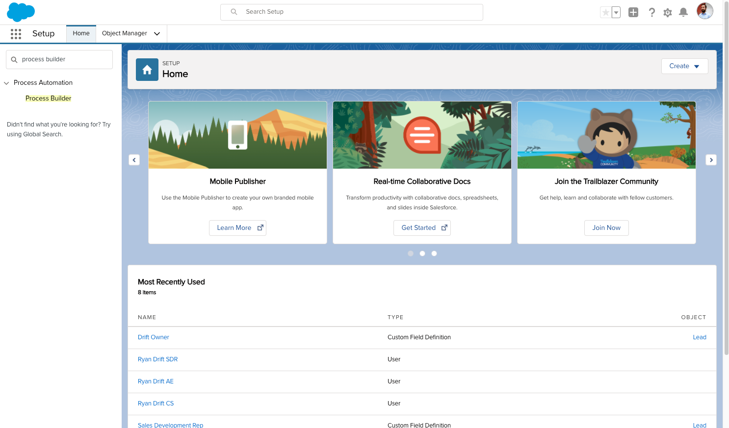Viewport: 729px width, 428px height.
Task: Select the second carousel page dot
Action: pyautogui.click(x=422, y=253)
